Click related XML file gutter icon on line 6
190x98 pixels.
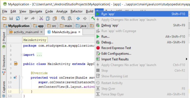coord(16,64)
